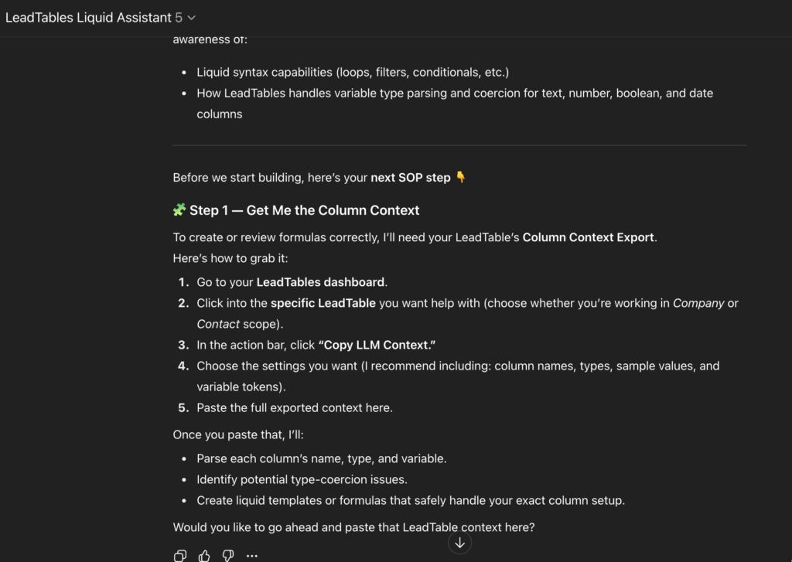Image resolution: width=792 pixels, height=562 pixels.
Task: Click the thumbs down icon
Action: tap(228, 555)
